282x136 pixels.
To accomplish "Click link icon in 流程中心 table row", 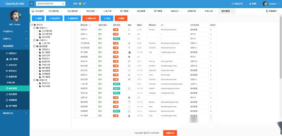I will pos(129,34).
